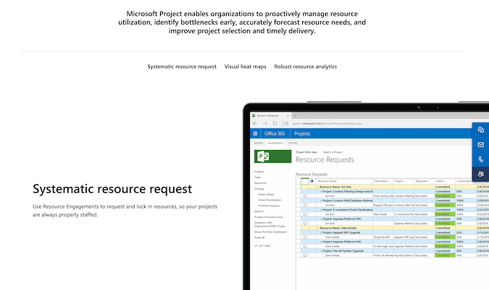
Task: Tick checkbox for 'Final coding' Jim Kim row
Action: pos(305,196)
